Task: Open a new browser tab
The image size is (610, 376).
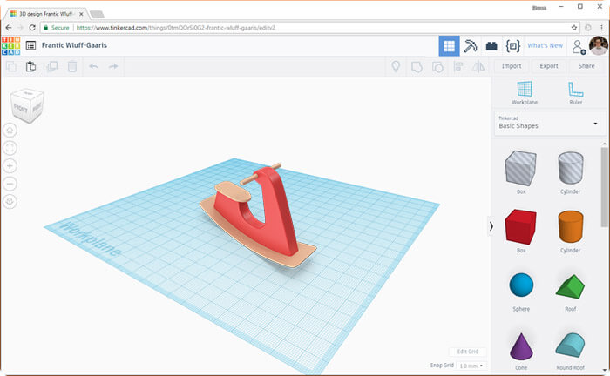Action: tap(97, 15)
